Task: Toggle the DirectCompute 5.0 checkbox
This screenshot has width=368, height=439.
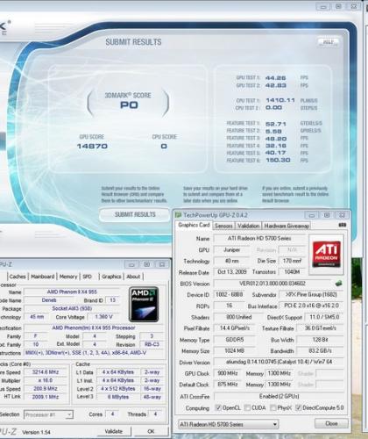Action: [x=298, y=407]
